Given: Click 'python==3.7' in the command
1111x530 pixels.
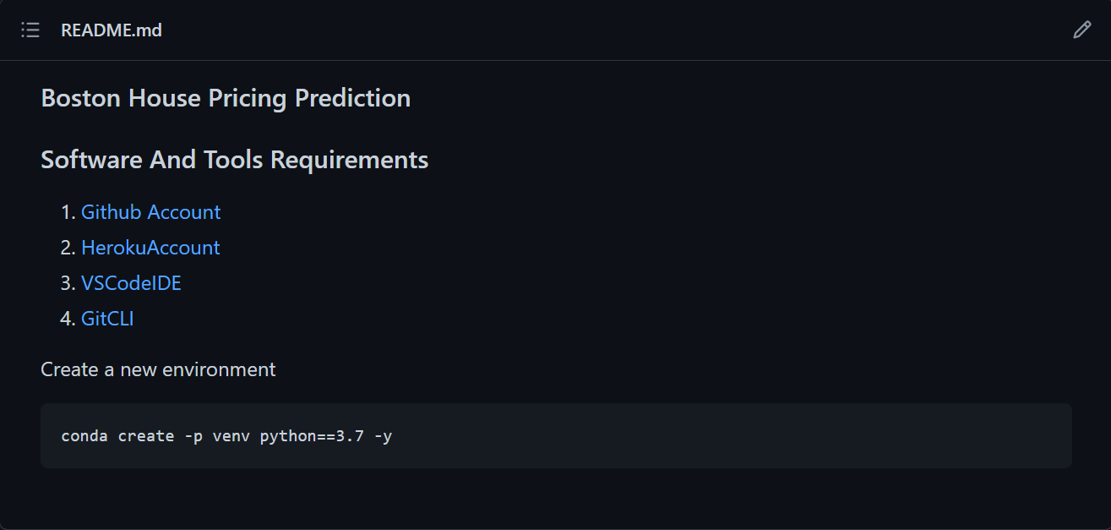Looking at the screenshot, I should click(312, 437).
